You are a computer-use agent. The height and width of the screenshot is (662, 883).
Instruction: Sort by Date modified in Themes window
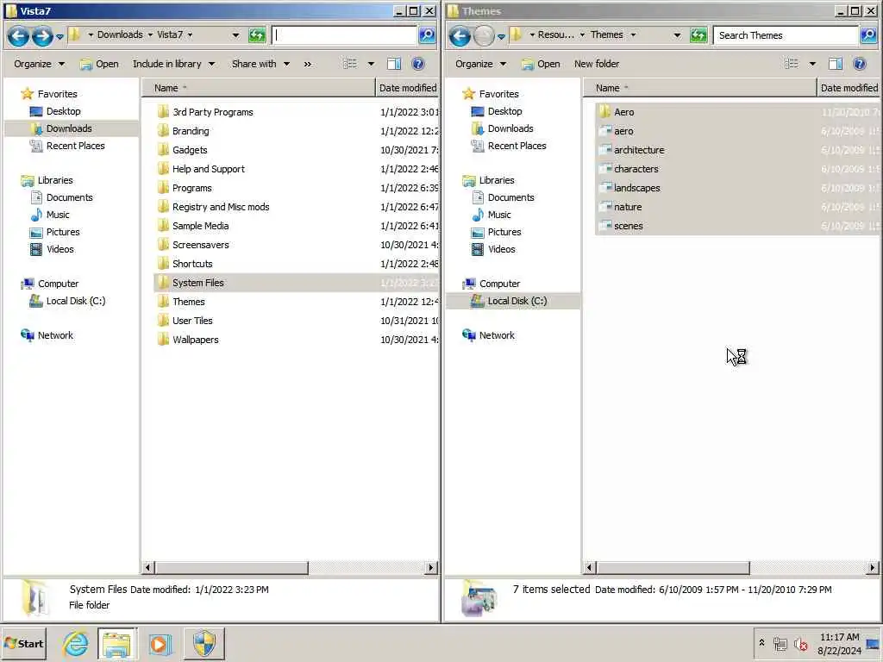pos(849,88)
